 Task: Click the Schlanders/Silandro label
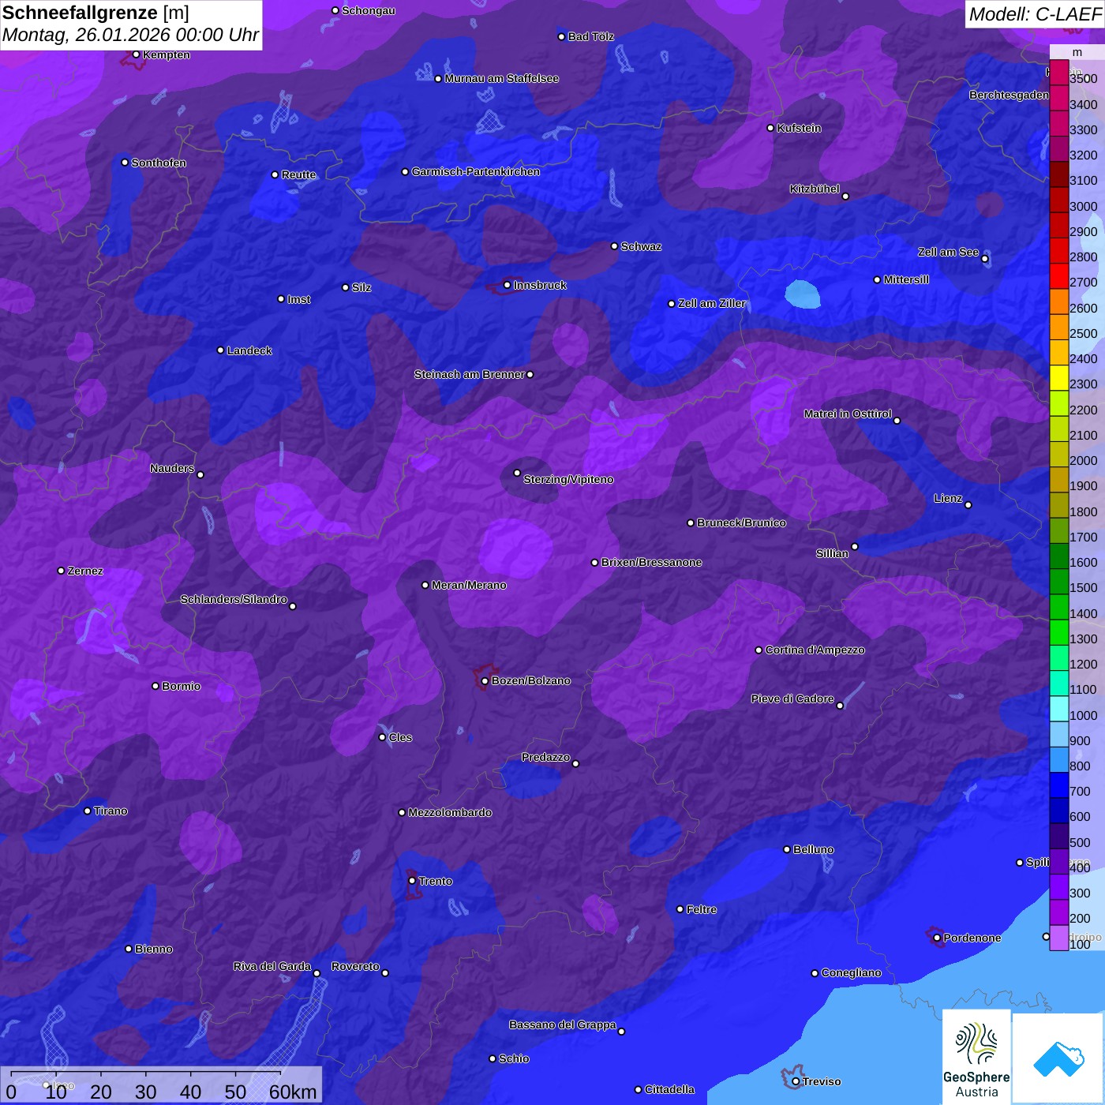click(234, 599)
